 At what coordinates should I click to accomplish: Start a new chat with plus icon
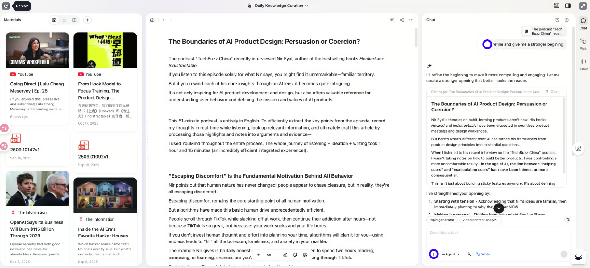point(567,20)
